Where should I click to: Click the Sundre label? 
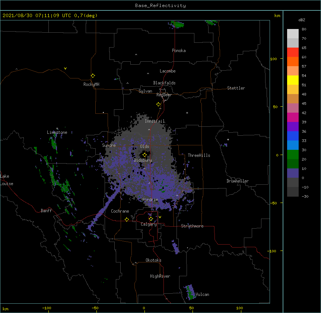pyautogui.click(x=109, y=145)
